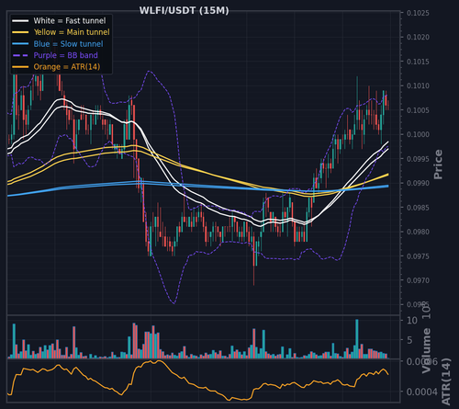The height and width of the screenshot is (409, 459).
Task: Click the 0.1025 price axis label
Action: click(418, 13)
